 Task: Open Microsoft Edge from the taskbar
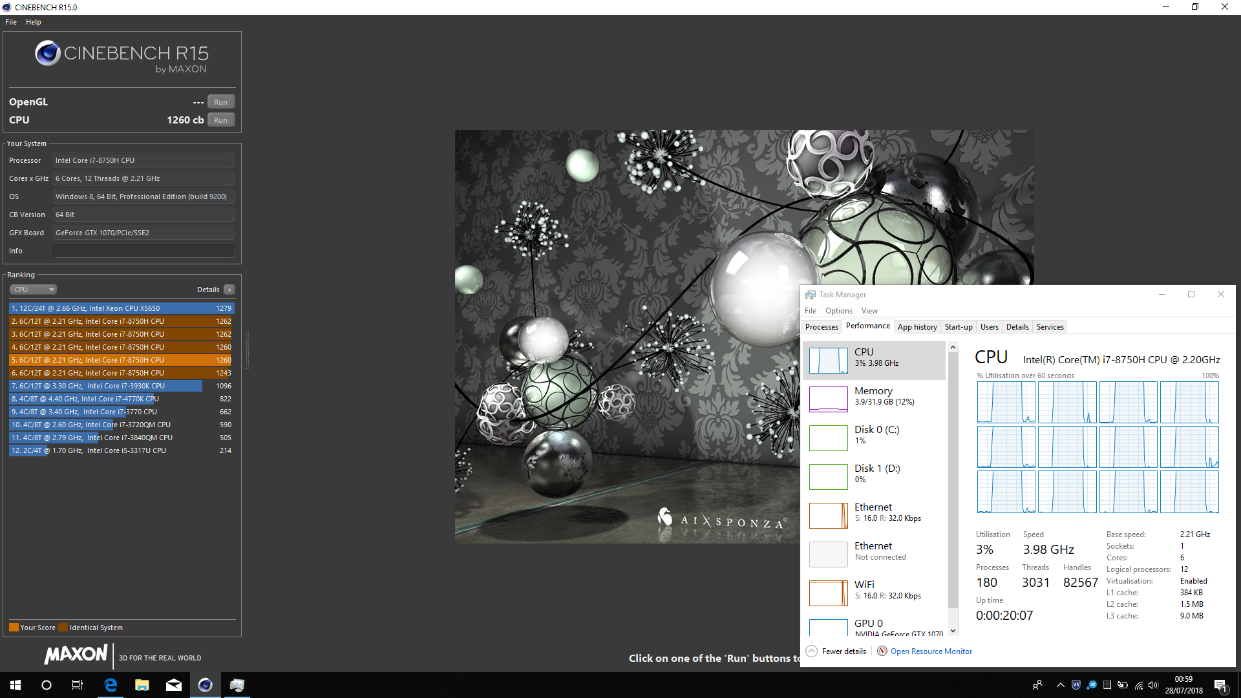111,685
